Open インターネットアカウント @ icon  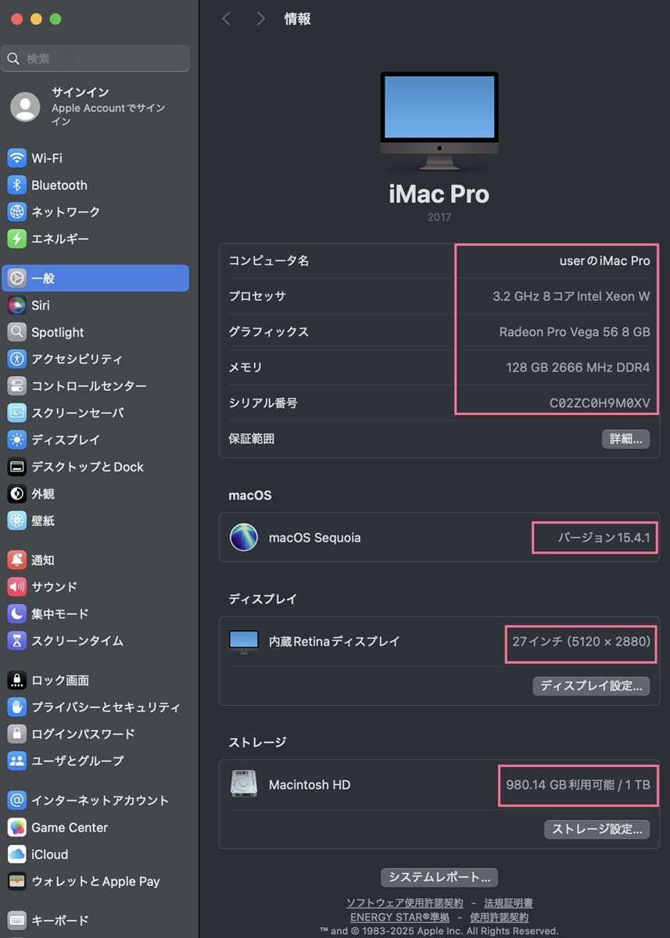coord(17,800)
